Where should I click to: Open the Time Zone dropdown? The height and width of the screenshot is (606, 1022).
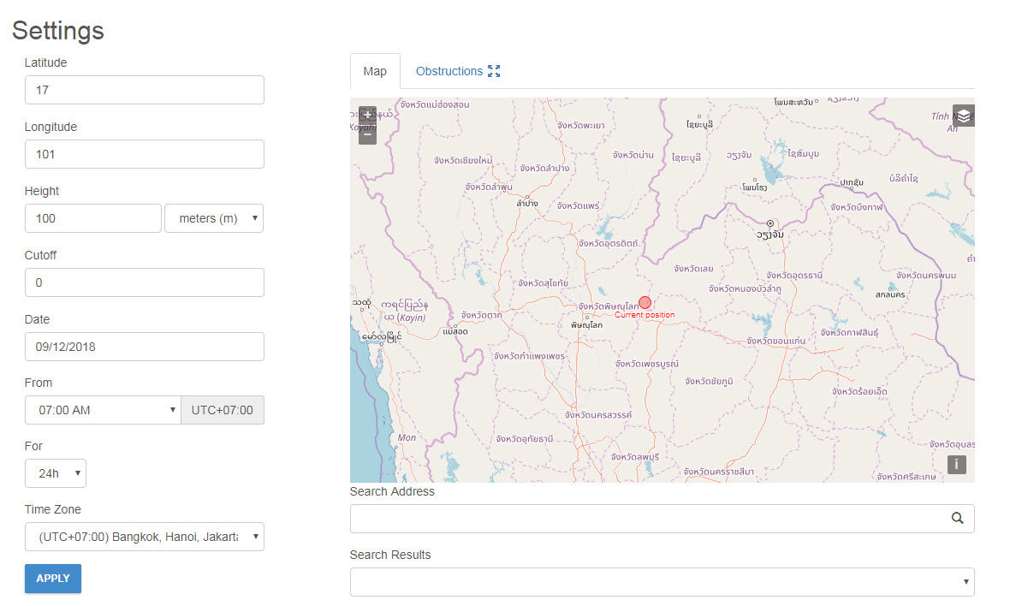[144, 537]
